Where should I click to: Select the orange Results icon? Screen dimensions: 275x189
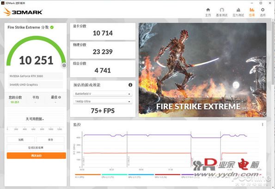pos(252,10)
